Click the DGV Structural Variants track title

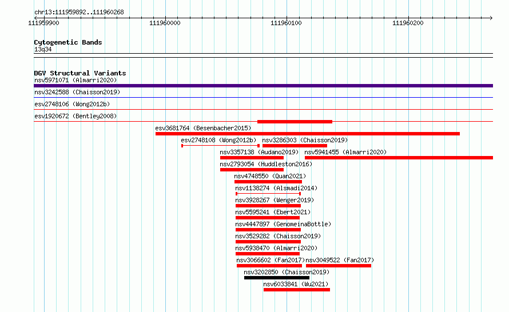click(x=80, y=73)
